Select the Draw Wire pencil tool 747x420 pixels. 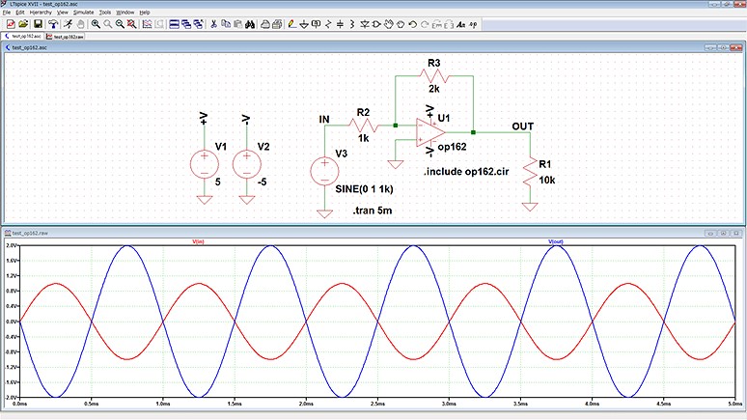pos(294,23)
